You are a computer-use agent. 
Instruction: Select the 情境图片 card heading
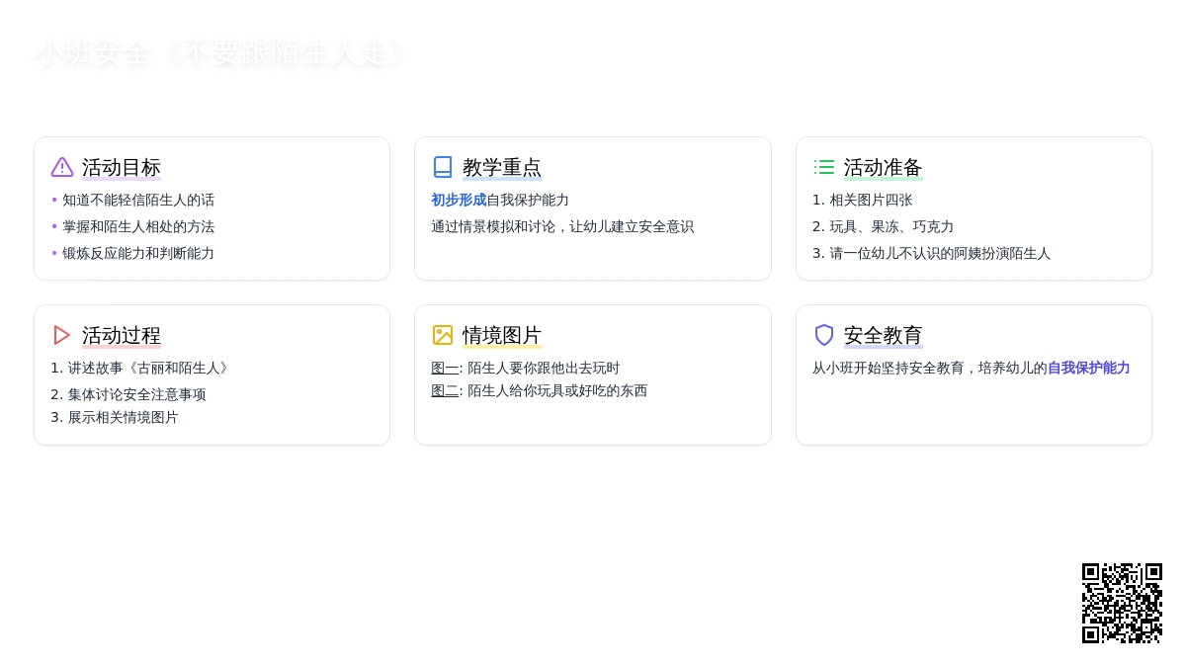click(x=502, y=336)
